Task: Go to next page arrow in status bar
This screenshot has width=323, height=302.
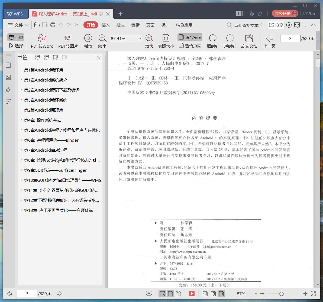Action: [x=59, y=294]
